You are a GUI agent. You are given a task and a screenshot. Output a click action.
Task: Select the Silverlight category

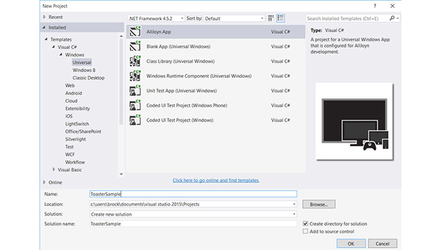[x=75, y=139]
